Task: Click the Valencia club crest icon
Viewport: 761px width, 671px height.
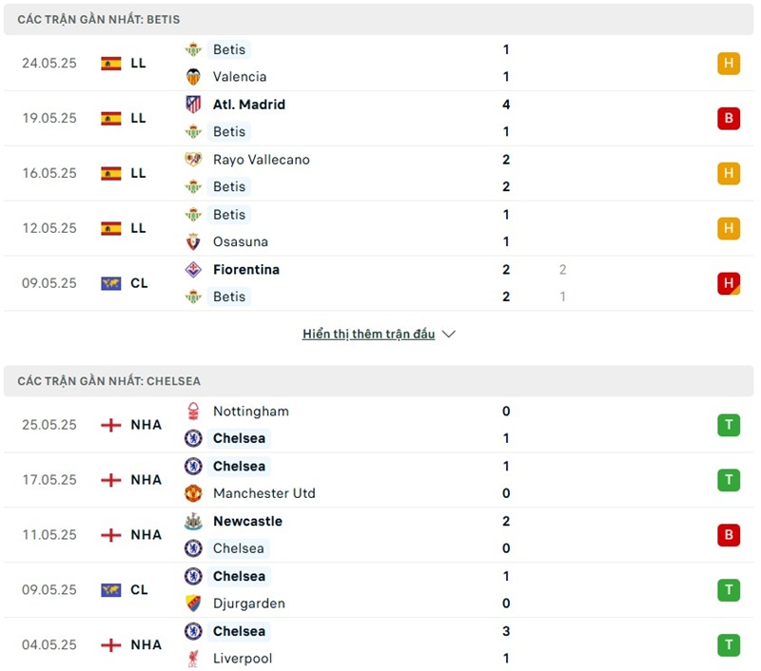Action: 193,77
